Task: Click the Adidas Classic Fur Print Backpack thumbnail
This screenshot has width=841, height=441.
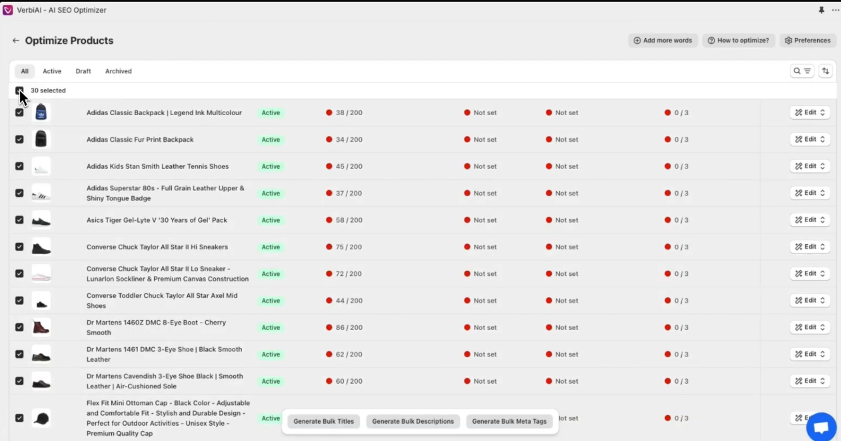Action: pyautogui.click(x=41, y=139)
